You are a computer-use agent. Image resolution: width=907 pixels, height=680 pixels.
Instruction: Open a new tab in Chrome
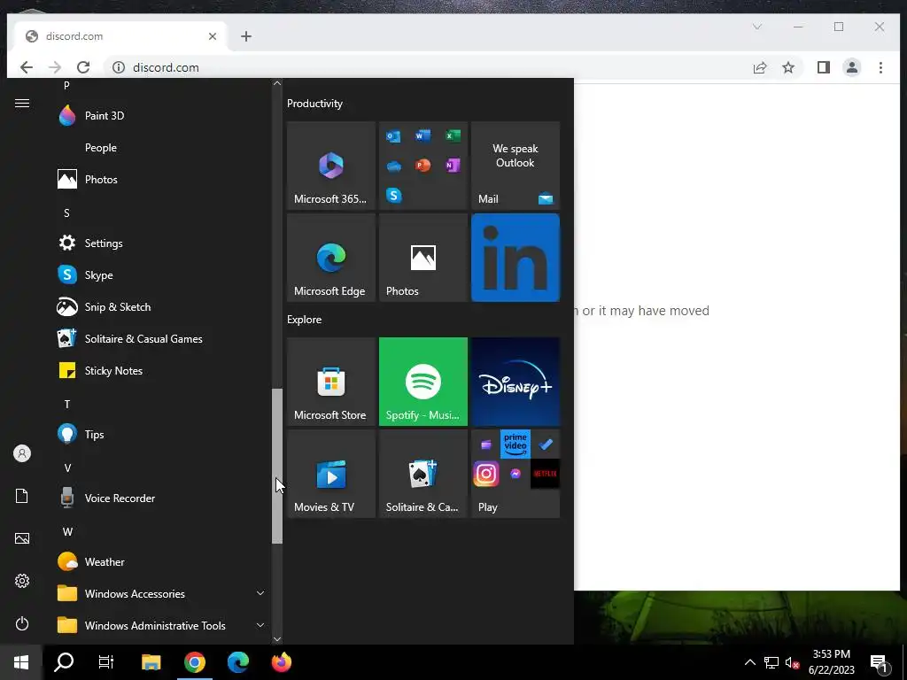point(246,36)
